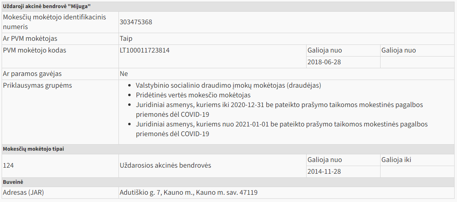Select the PVM code LT100011723814

click(144, 50)
